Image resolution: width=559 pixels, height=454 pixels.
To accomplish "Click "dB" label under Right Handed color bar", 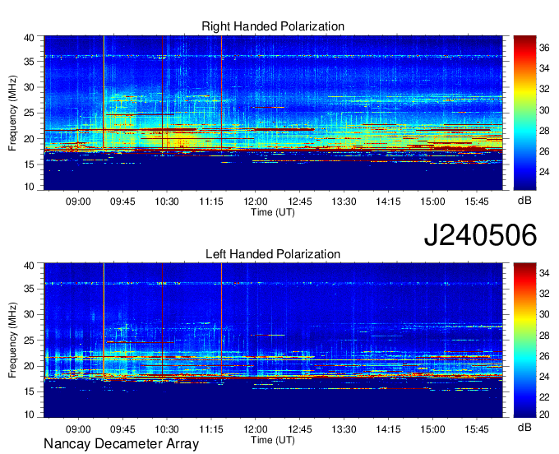I will (524, 201).
